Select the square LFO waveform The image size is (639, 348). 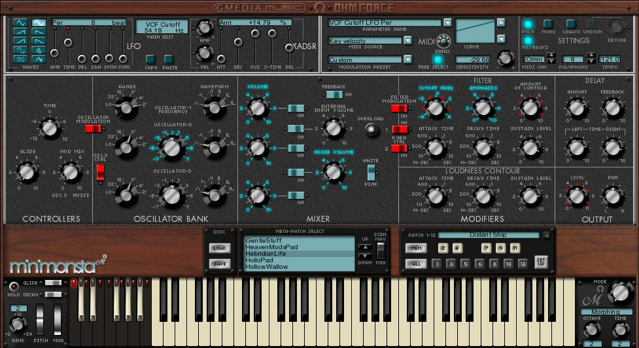tap(20, 50)
